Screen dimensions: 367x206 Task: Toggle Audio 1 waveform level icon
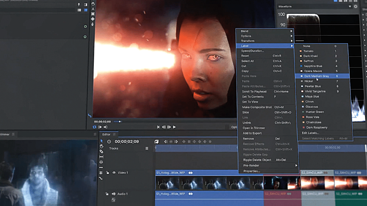point(113,200)
